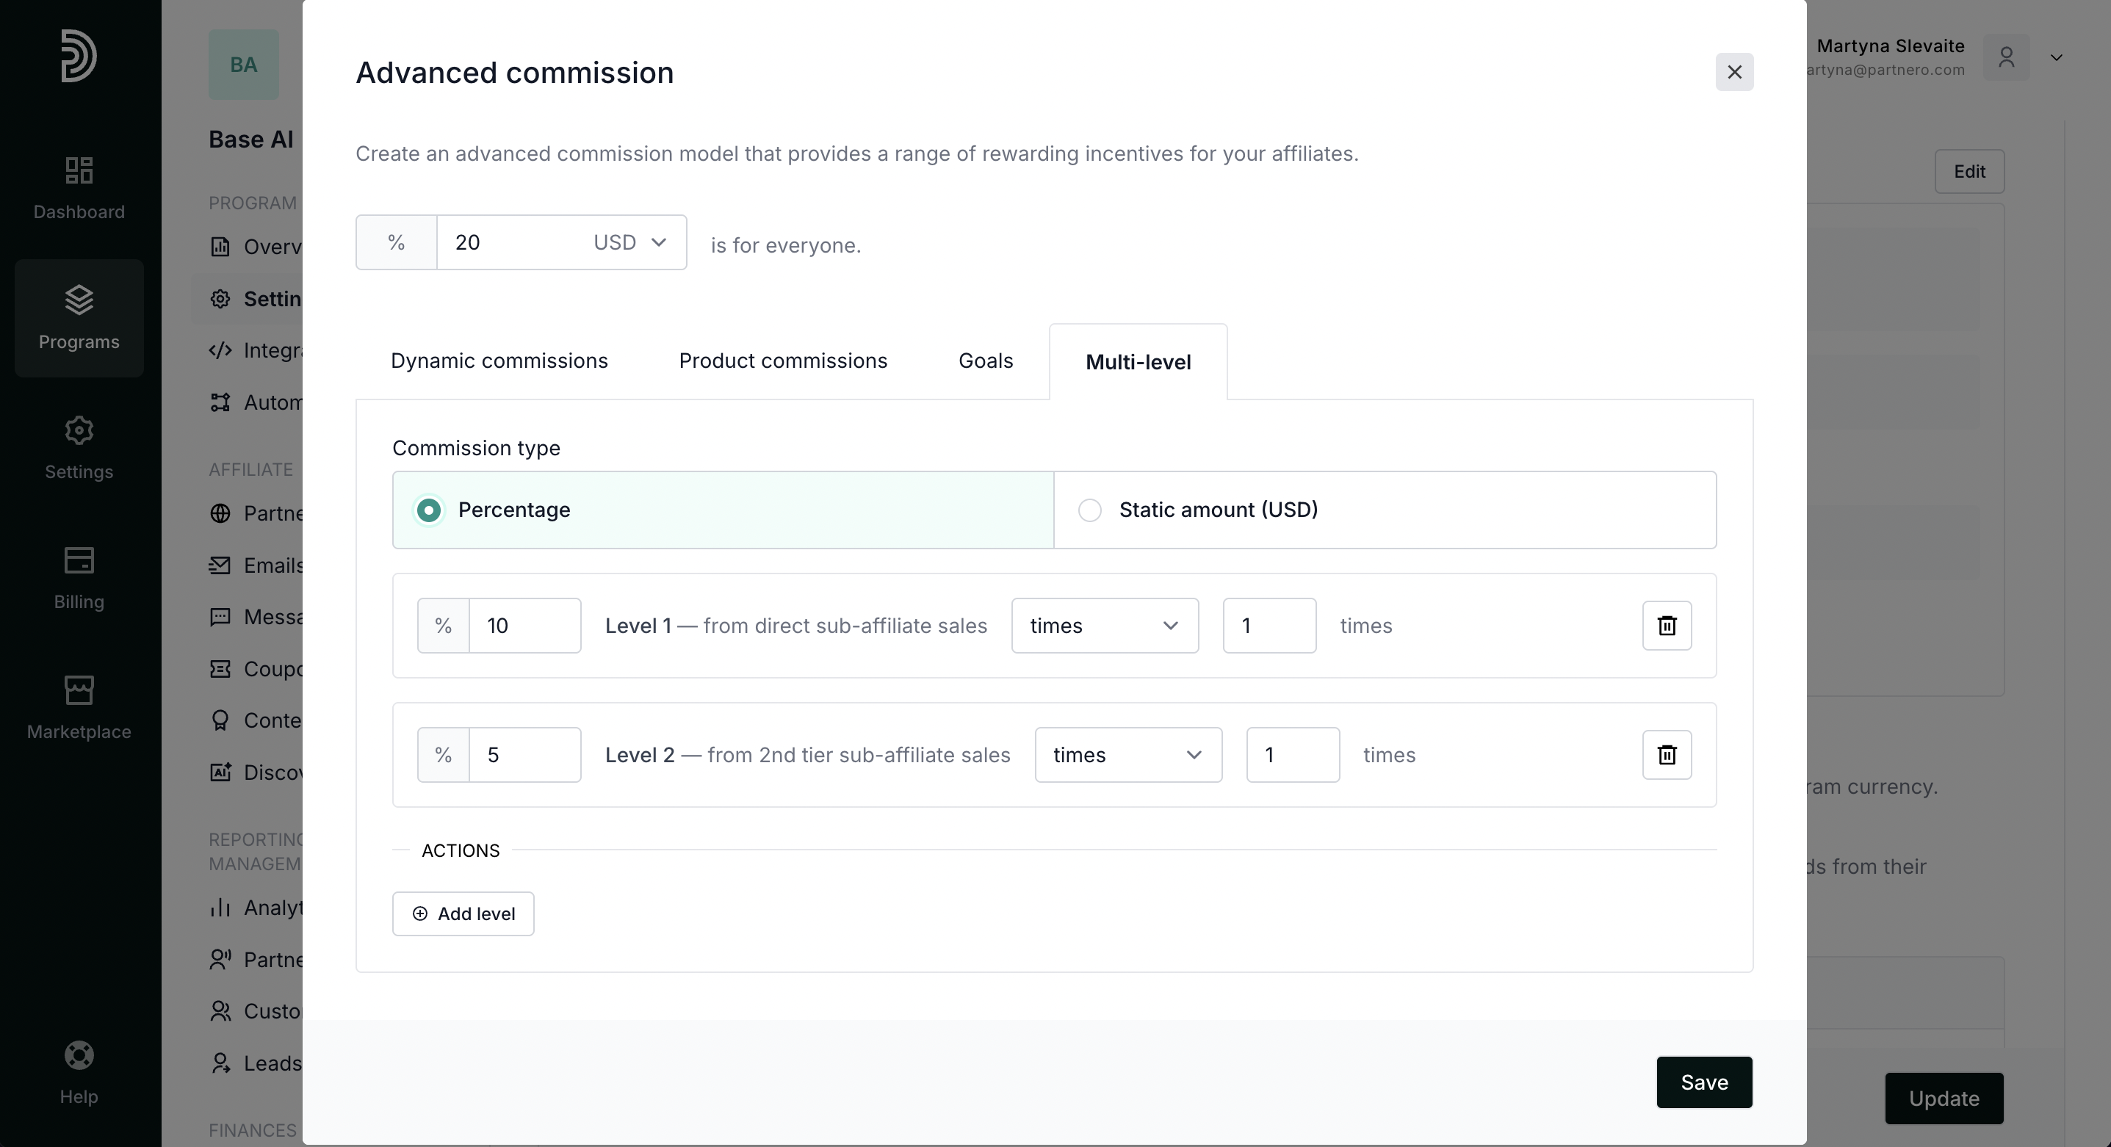
Task: Delete the Level 1 commission row
Action: [1666, 625]
